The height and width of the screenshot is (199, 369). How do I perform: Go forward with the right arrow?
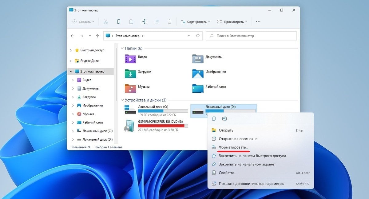pos(82,36)
